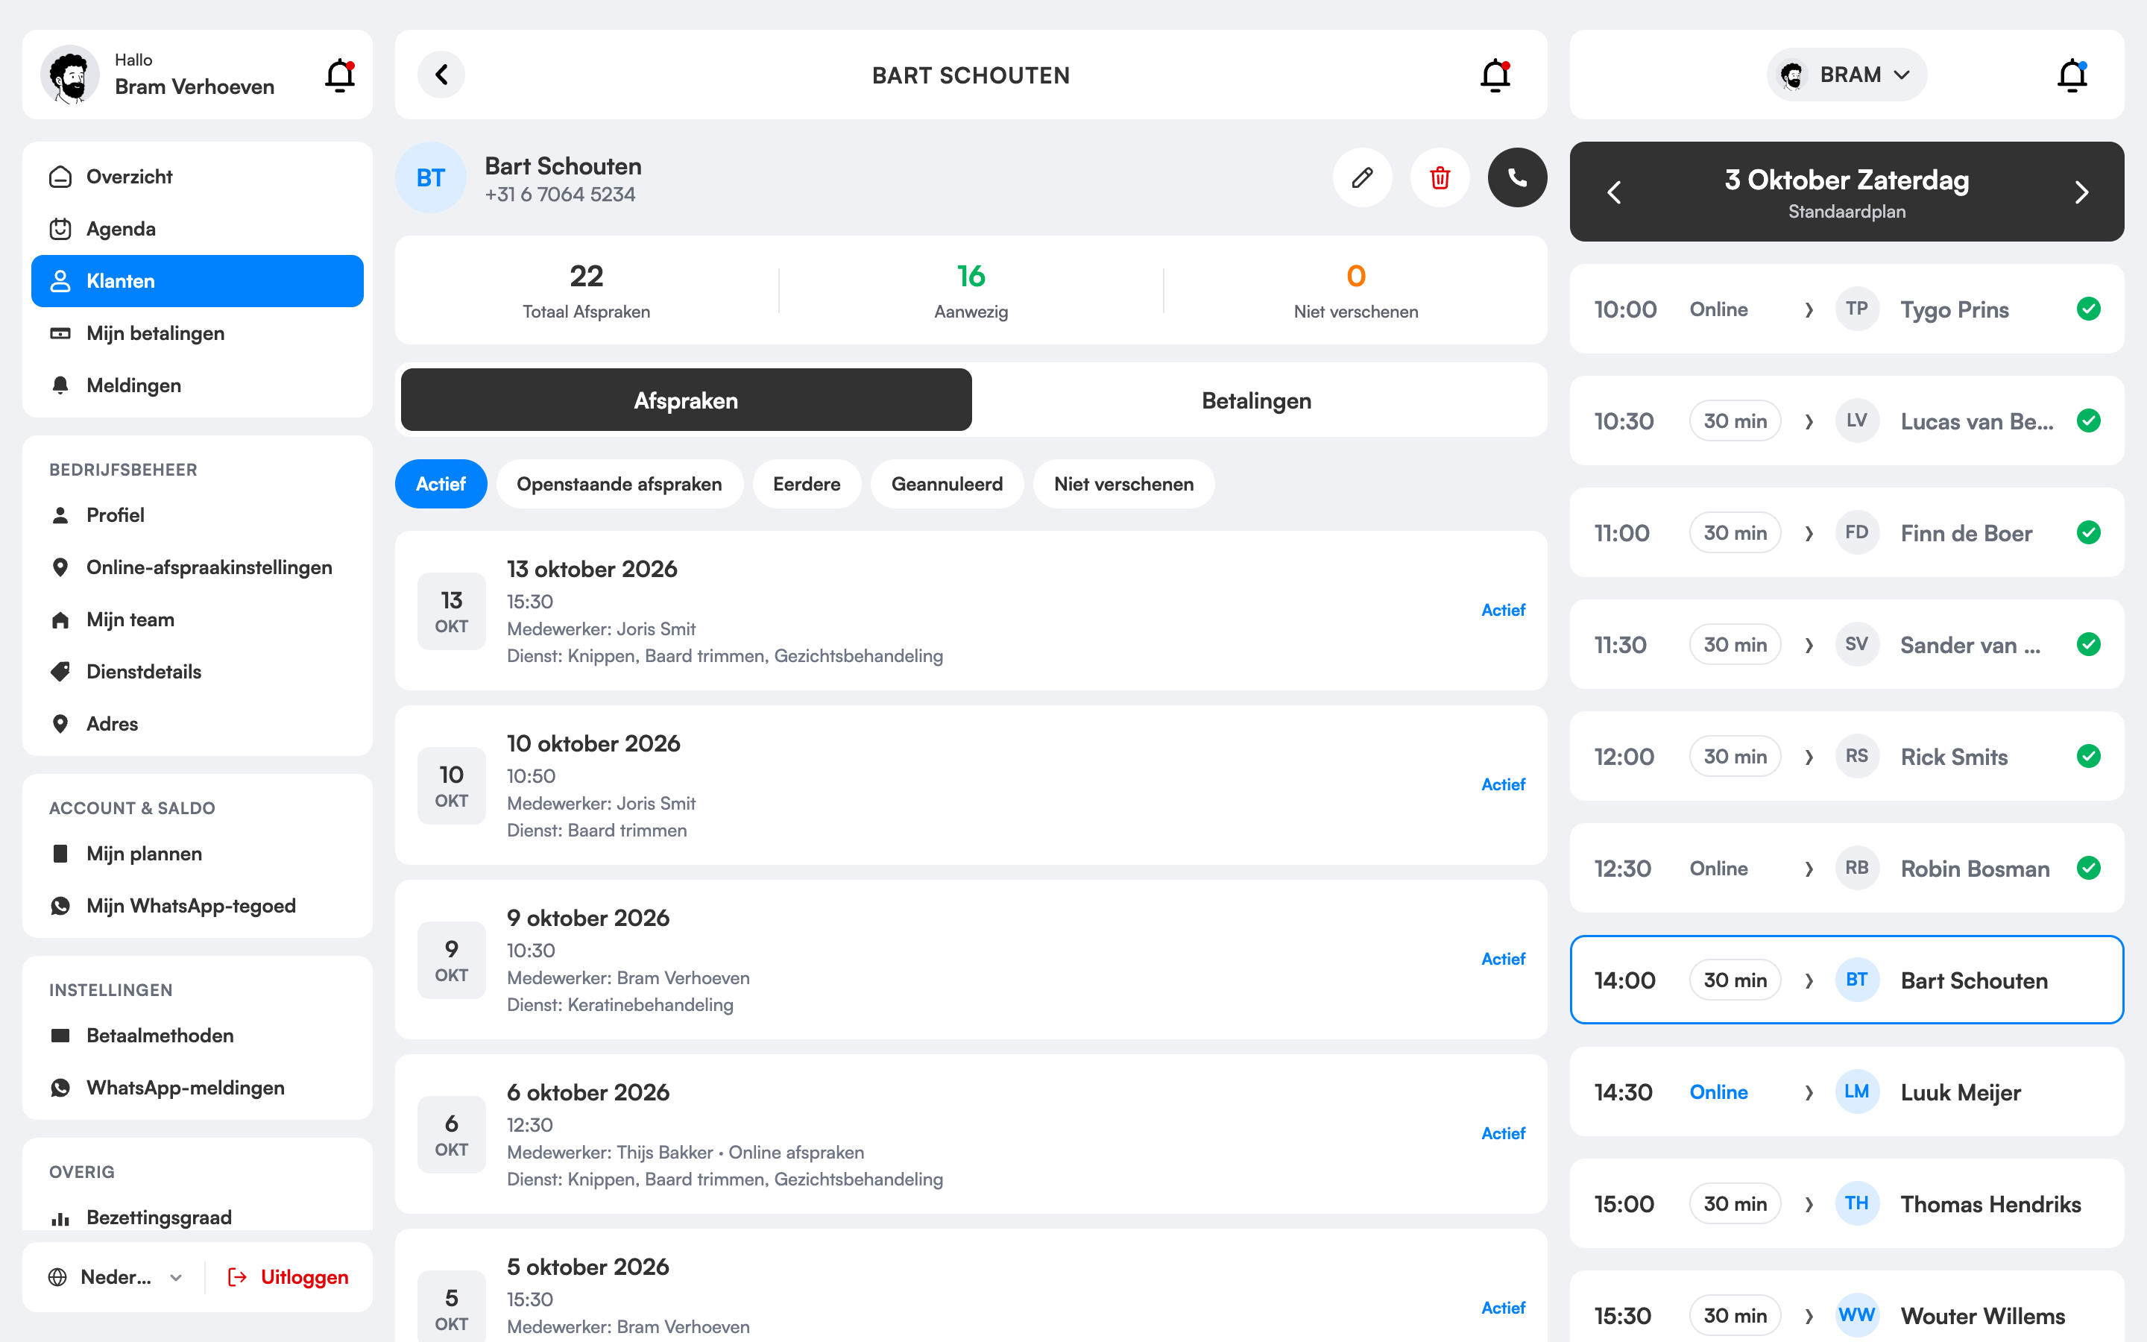Select the Actief filter chip
Screen dimensions: 2147x1342
(x=441, y=484)
